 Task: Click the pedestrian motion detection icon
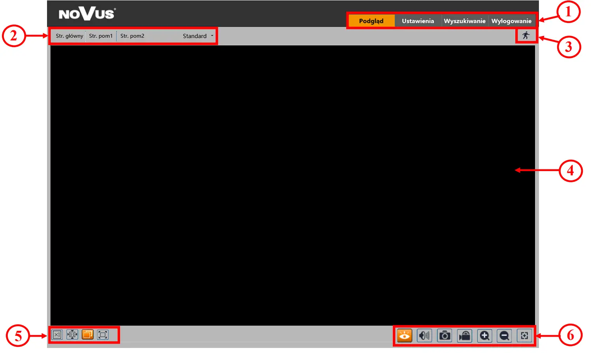tap(526, 35)
